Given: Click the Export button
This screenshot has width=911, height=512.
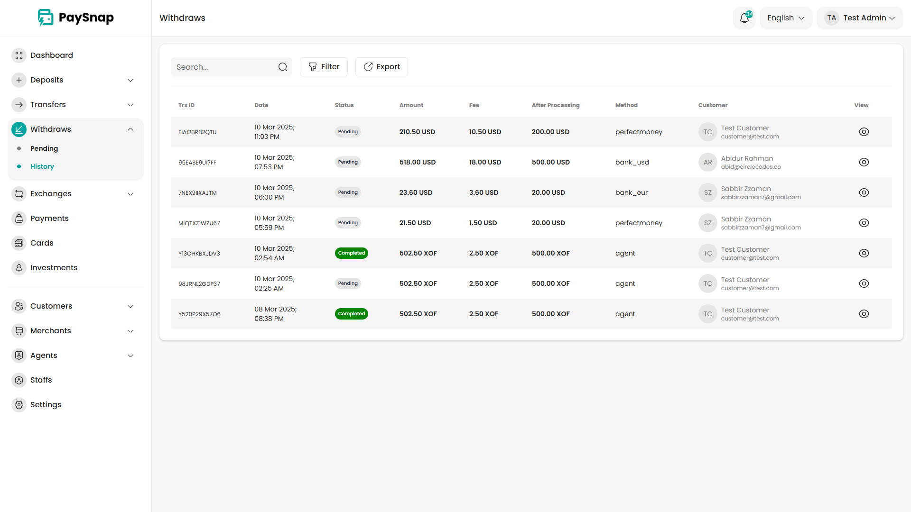Looking at the screenshot, I should [381, 67].
